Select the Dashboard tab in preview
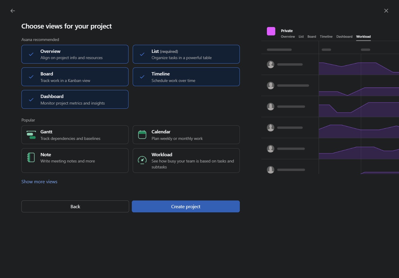399x278 pixels. pos(344,37)
